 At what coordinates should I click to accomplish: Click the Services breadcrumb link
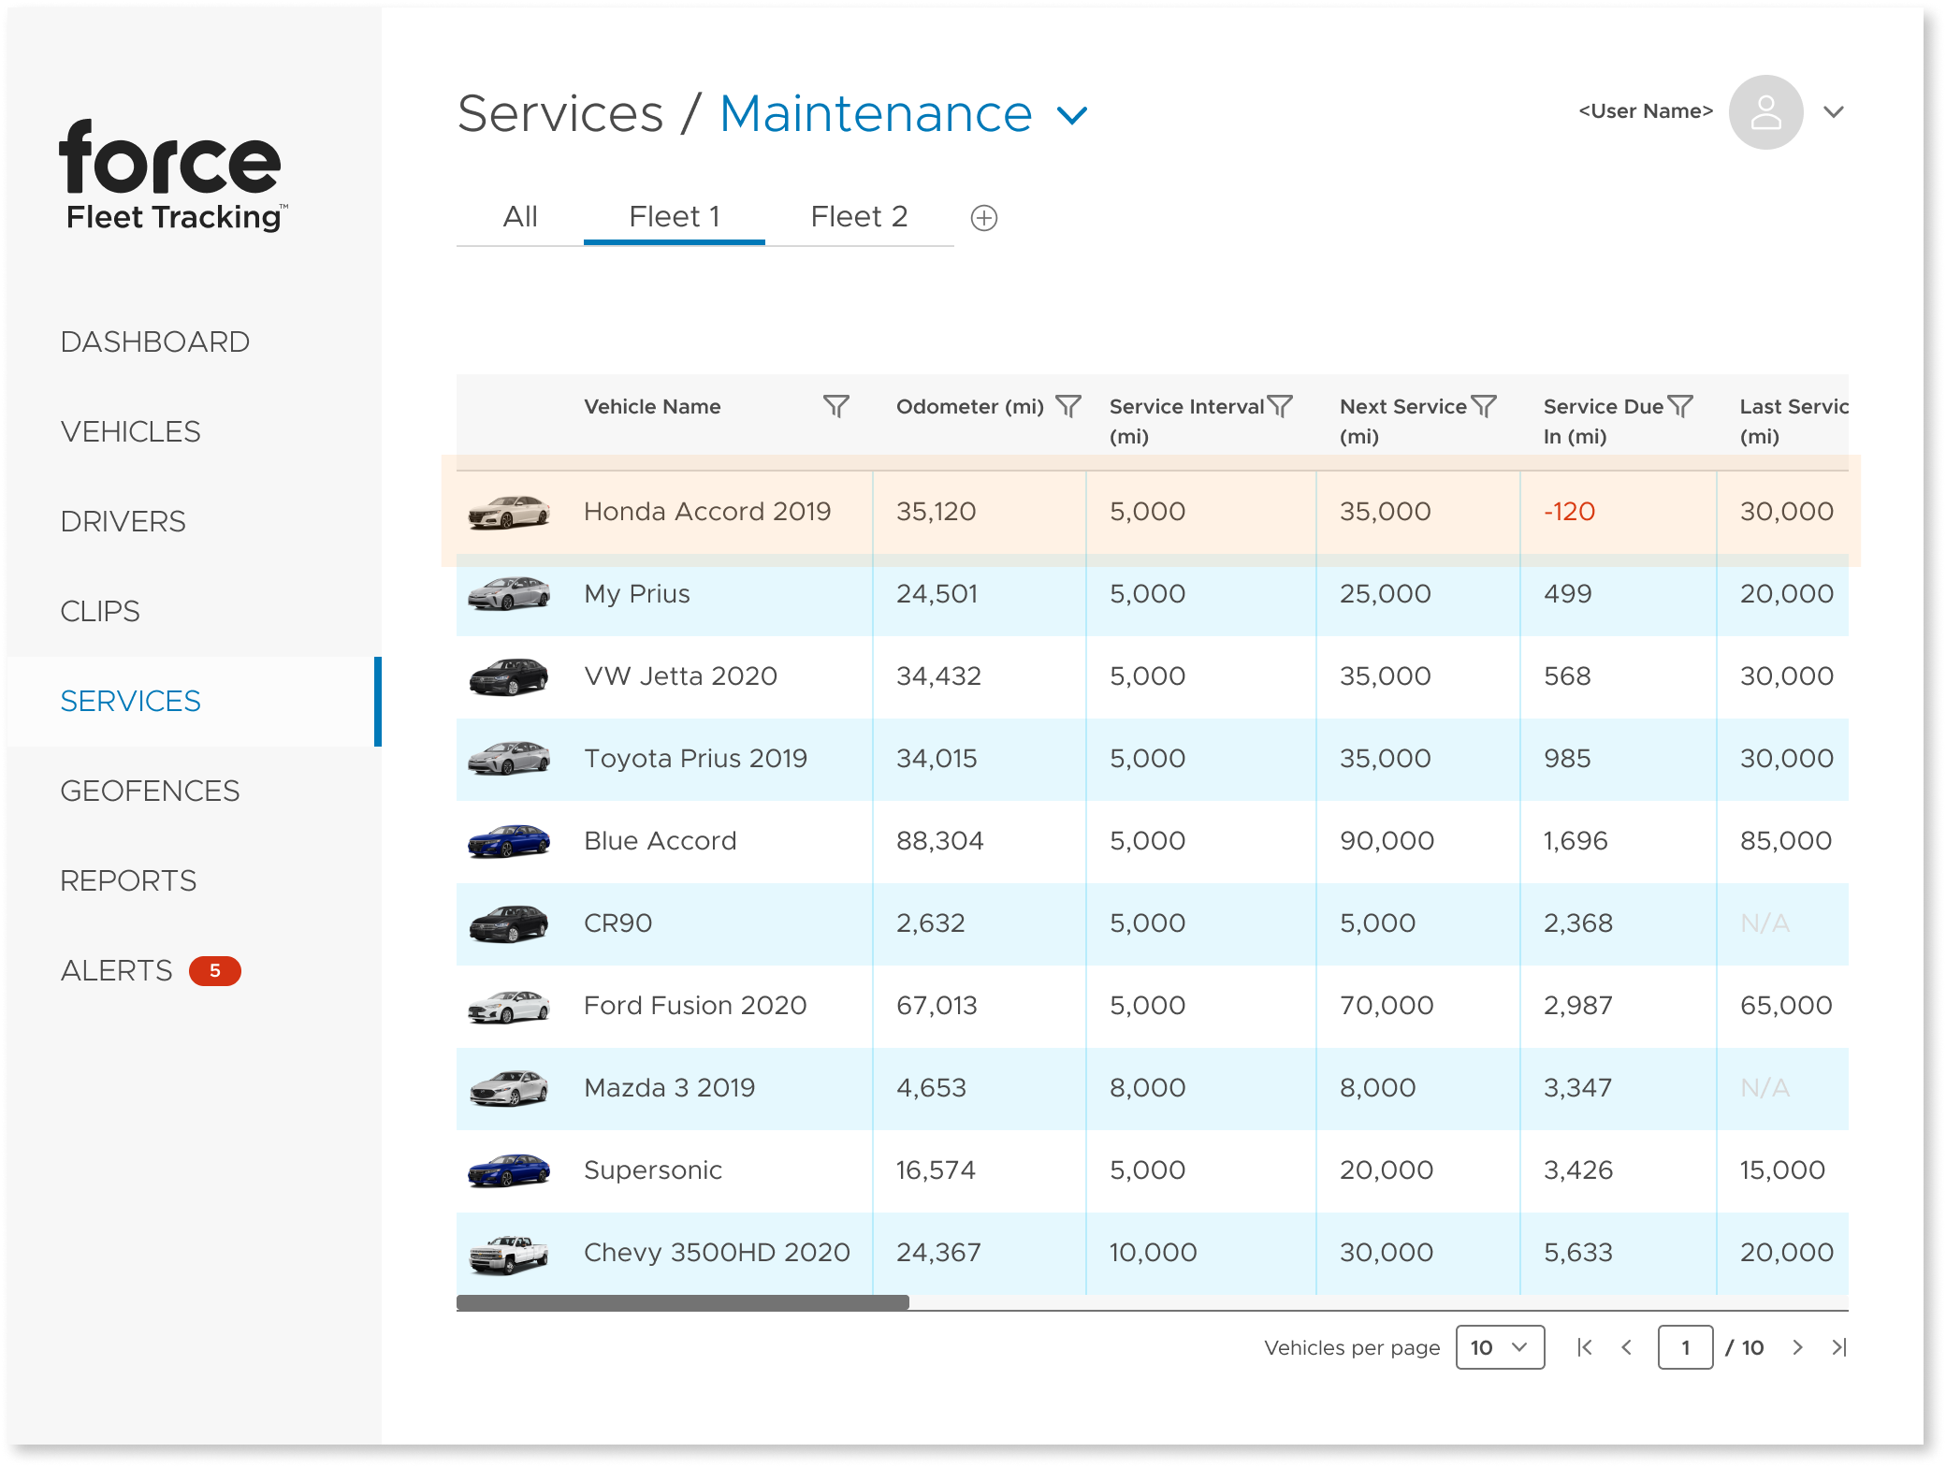[x=560, y=114]
